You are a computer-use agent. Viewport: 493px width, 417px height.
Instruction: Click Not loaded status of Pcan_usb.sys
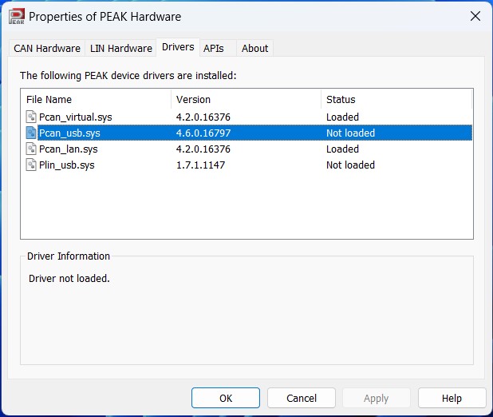(x=350, y=133)
